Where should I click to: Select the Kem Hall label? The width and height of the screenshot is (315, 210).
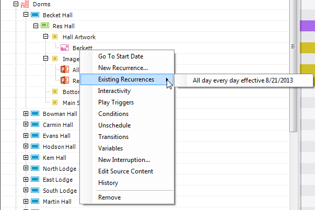54,158
